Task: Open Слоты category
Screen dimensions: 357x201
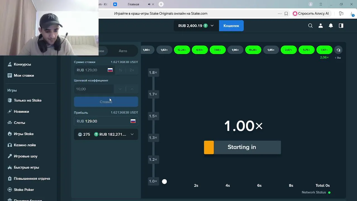Action: tap(20, 123)
